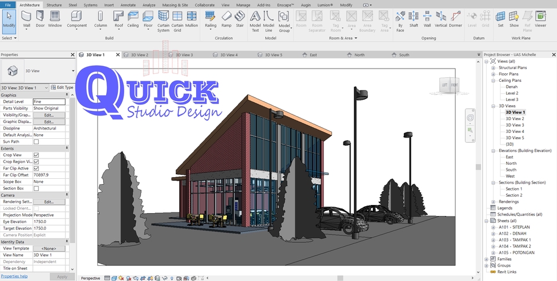Click the horizontal scrollbar below the view
Image resolution: width=557 pixels, height=281 pixels.
(339, 278)
